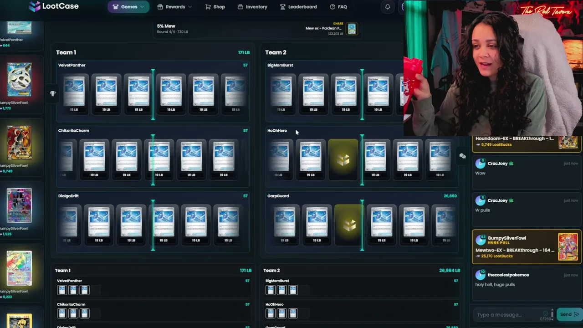Select the Mewtwo-EX - BREAKthrough card title
The image size is (583, 328).
515,250
